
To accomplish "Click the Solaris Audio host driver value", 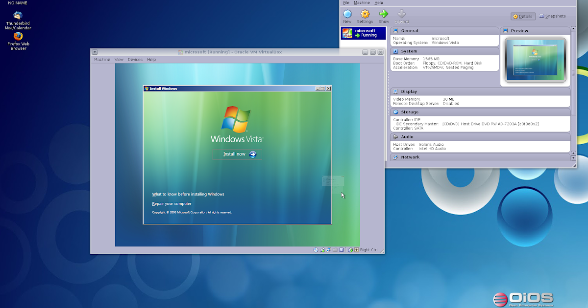I will click(431, 144).
